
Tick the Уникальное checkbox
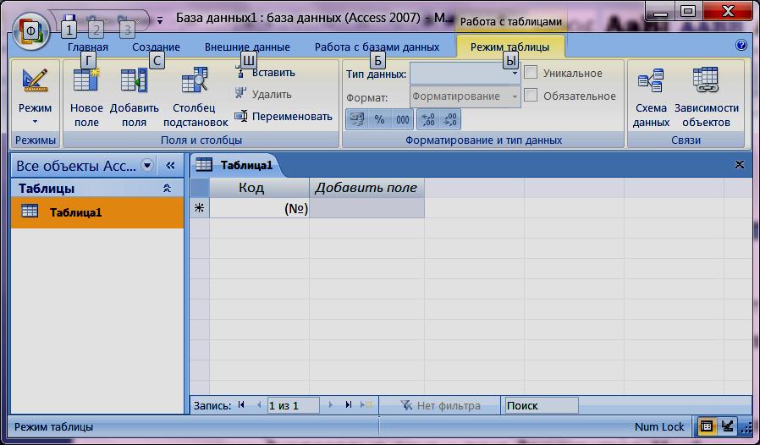pos(531,73)
